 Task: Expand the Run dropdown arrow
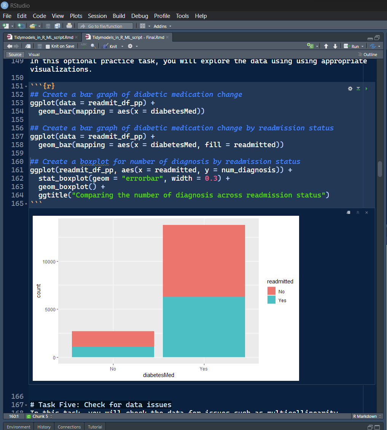(362, 47)
